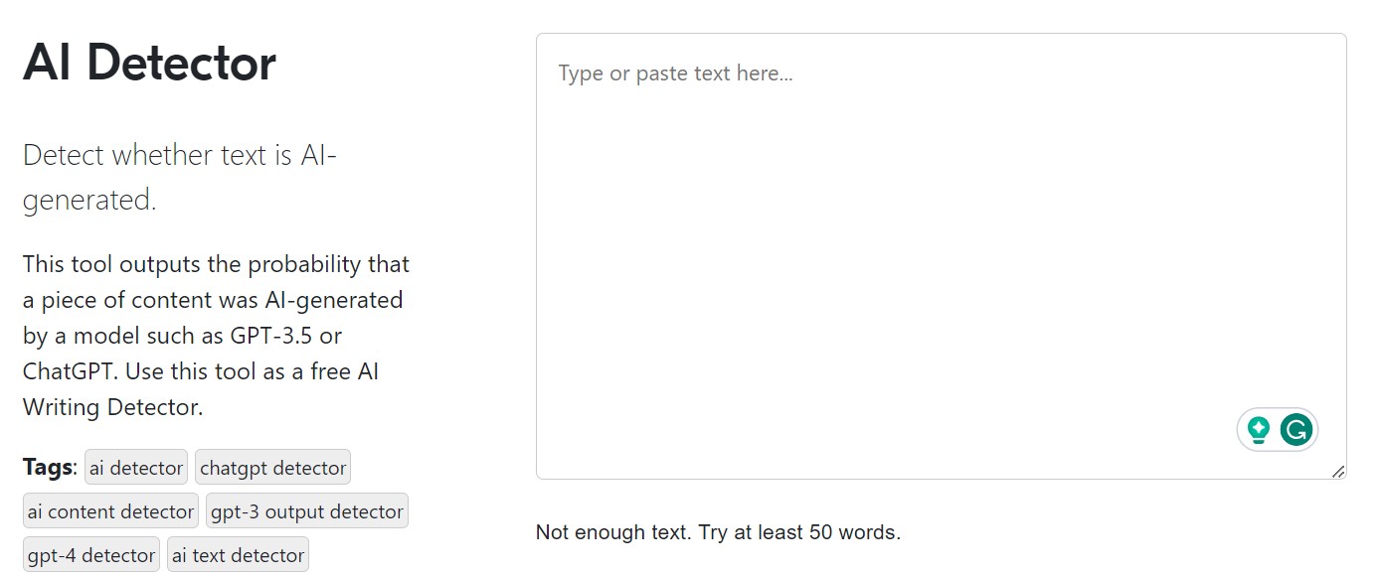Click the 'Not enough text' warning message
1380x576 pixels.
click(x=718, y=532)
